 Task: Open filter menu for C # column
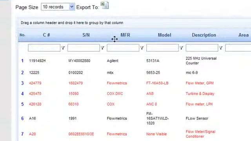click(63, 48)
